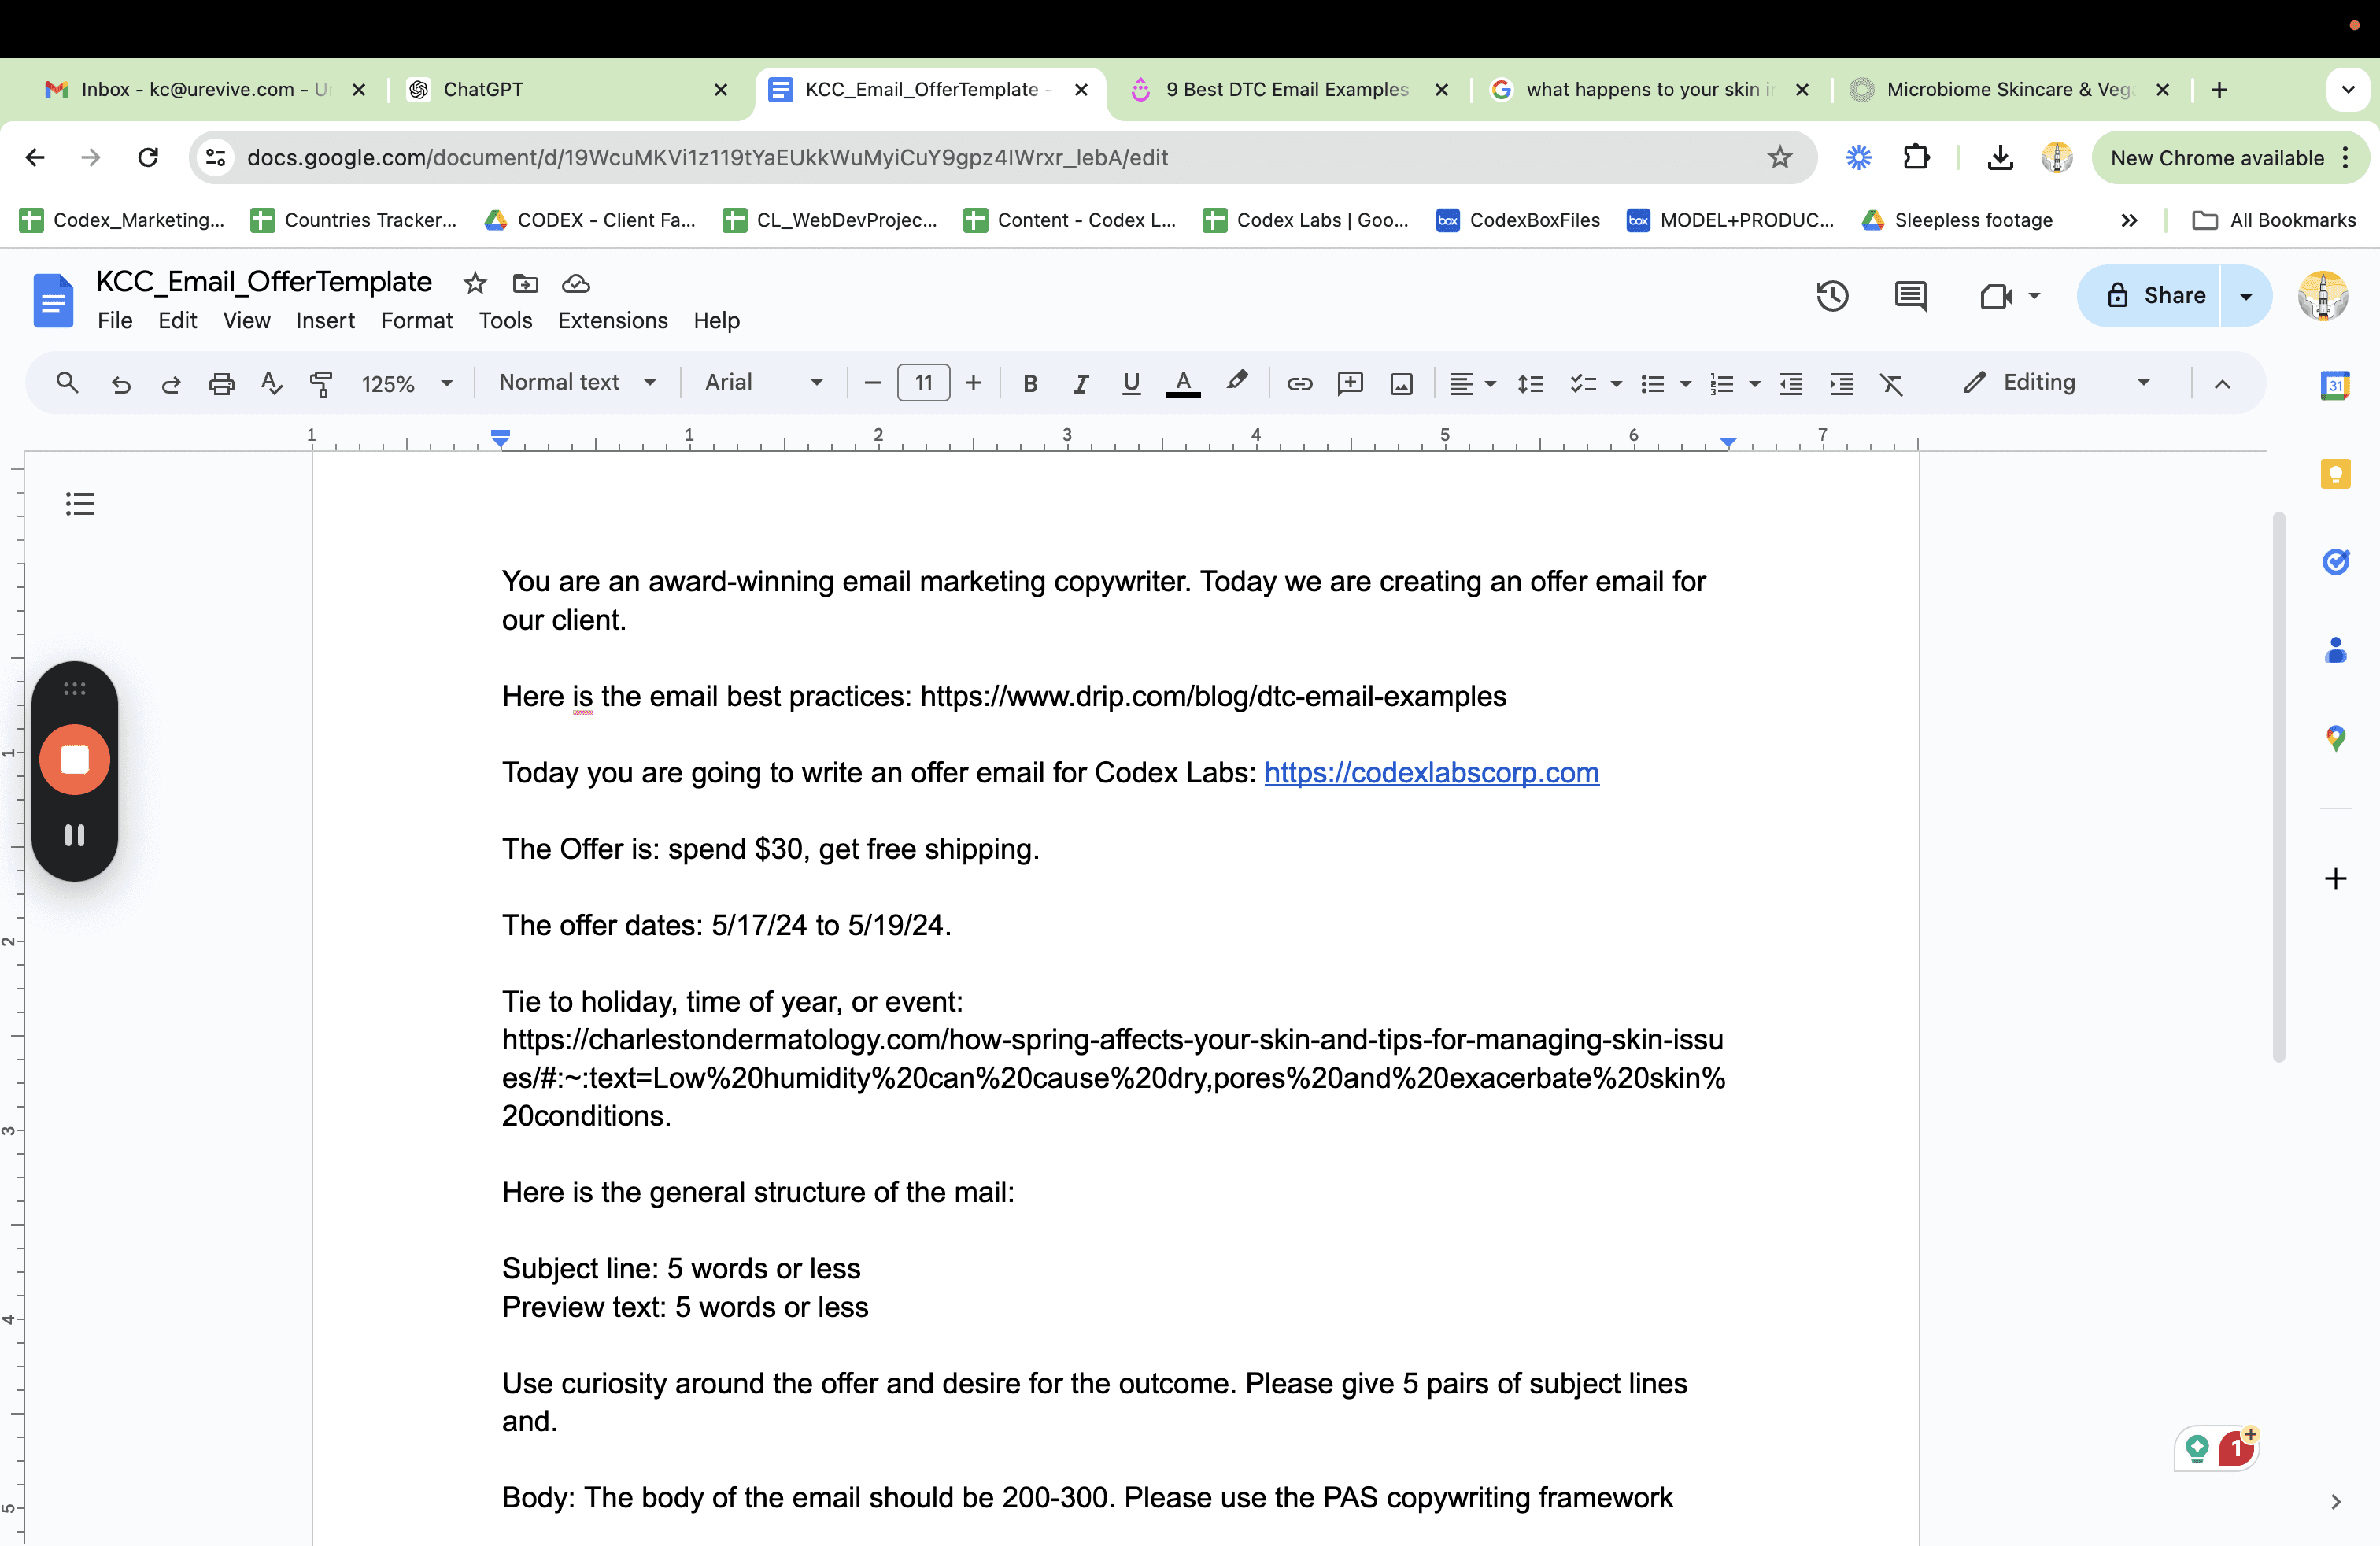This screenshot has height=1546, width=2380.
Task: Toggle bold formatting
Action: click(x=1030, y=383)
